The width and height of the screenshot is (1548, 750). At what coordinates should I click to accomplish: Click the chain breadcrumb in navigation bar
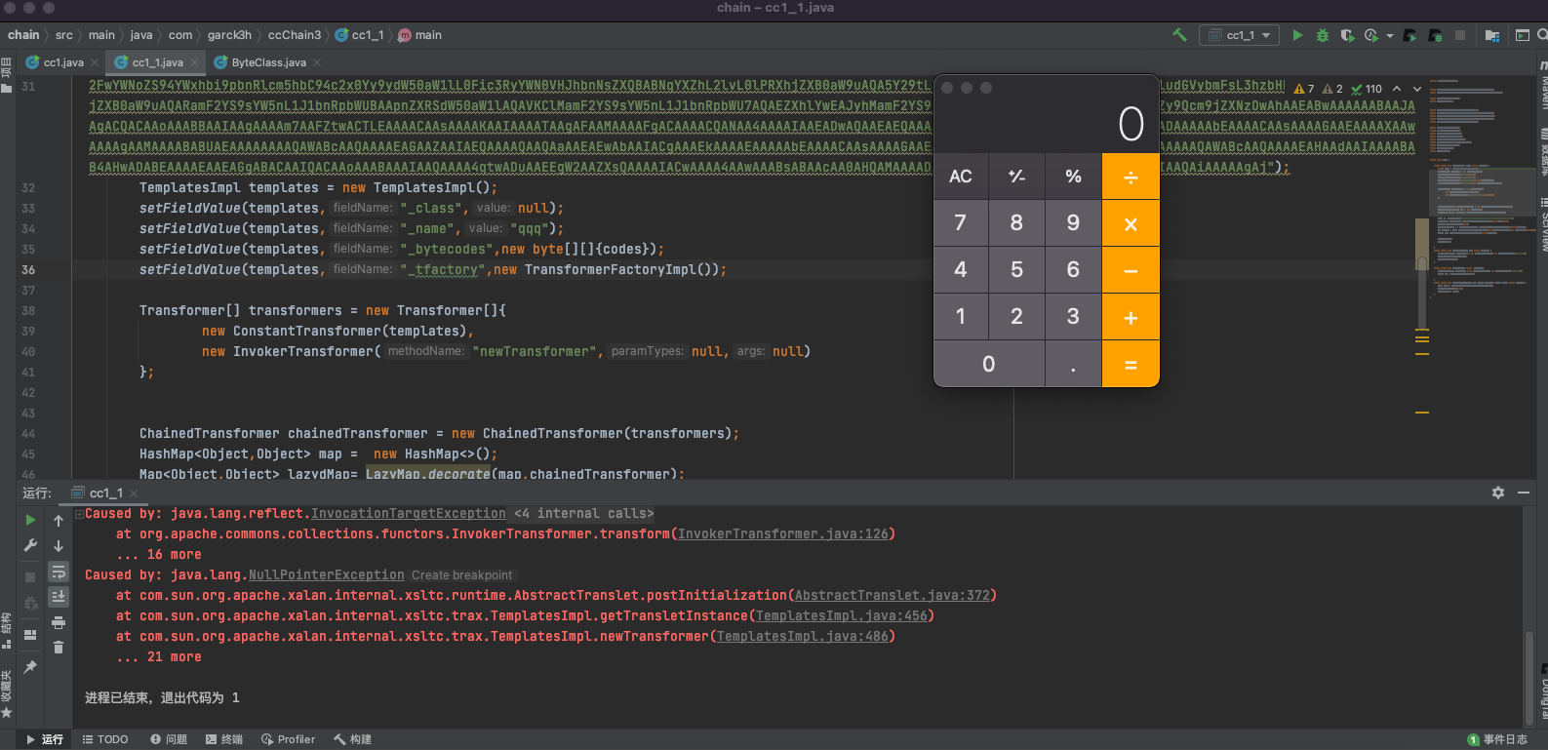(x=23, y=35)
